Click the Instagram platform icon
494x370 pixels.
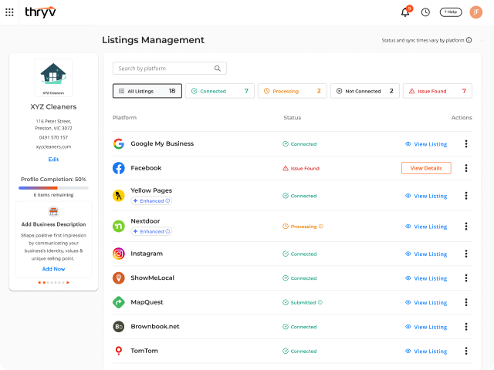pyautogui.click(x=119, y=254)
